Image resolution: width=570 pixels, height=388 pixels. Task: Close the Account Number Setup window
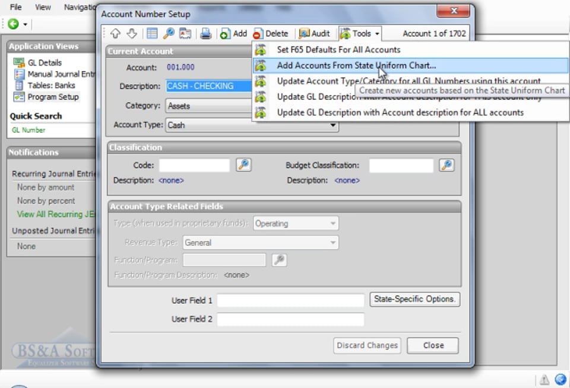pos(453,11)
